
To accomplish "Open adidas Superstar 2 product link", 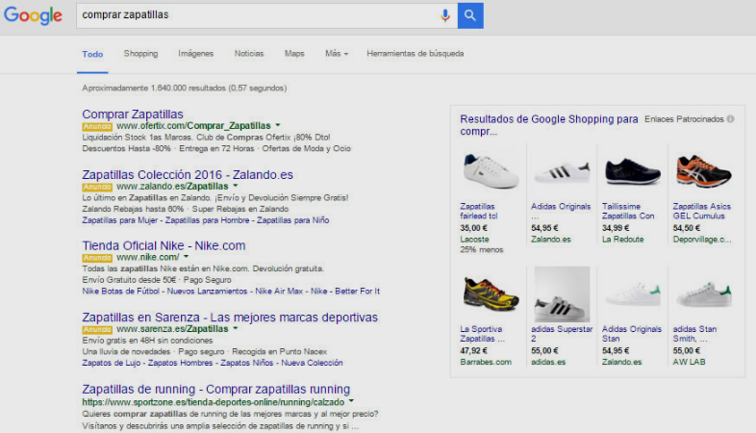I will (x=562, y=334).
